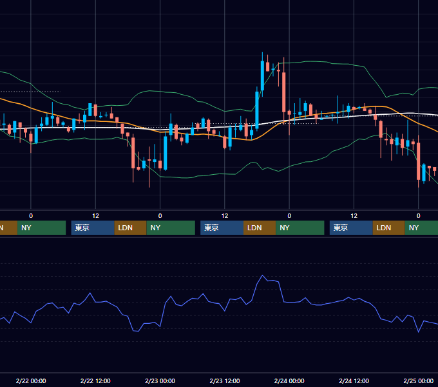Image resolution: width=438 pixels, height=387 pixels.
Task: Select the 東京 session block on 2/24
Action: tap(351, 228)
